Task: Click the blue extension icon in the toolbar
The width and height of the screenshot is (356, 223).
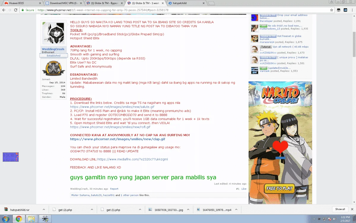Action: pos(345,10)
